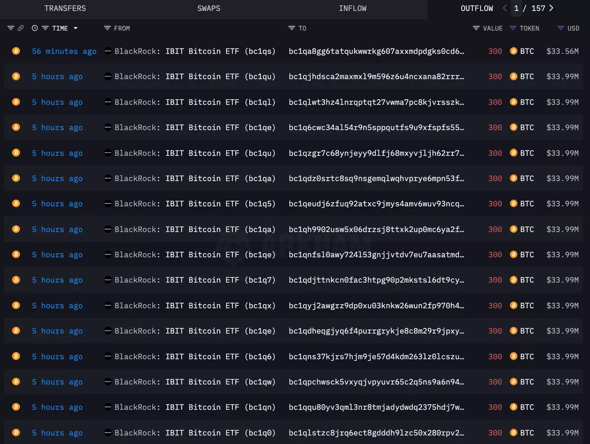The width and height of the screenshot is (590, 444).
Task: Open recipient address bc1qlwt3hz4lnrqptqt27
Action: tap(377, 102)
